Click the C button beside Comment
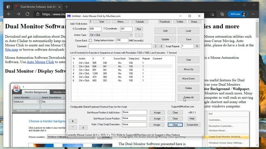266x149 pixels. pyautogui.click(x=156, y=46)
